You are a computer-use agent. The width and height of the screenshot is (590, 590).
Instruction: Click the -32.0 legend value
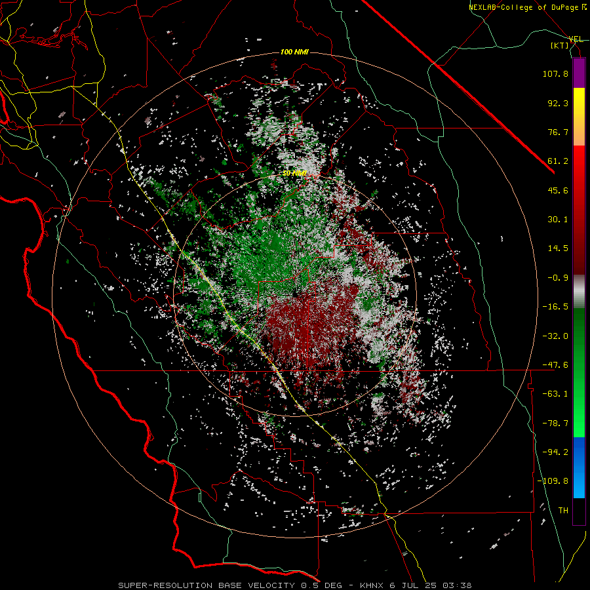coord(555,336)
